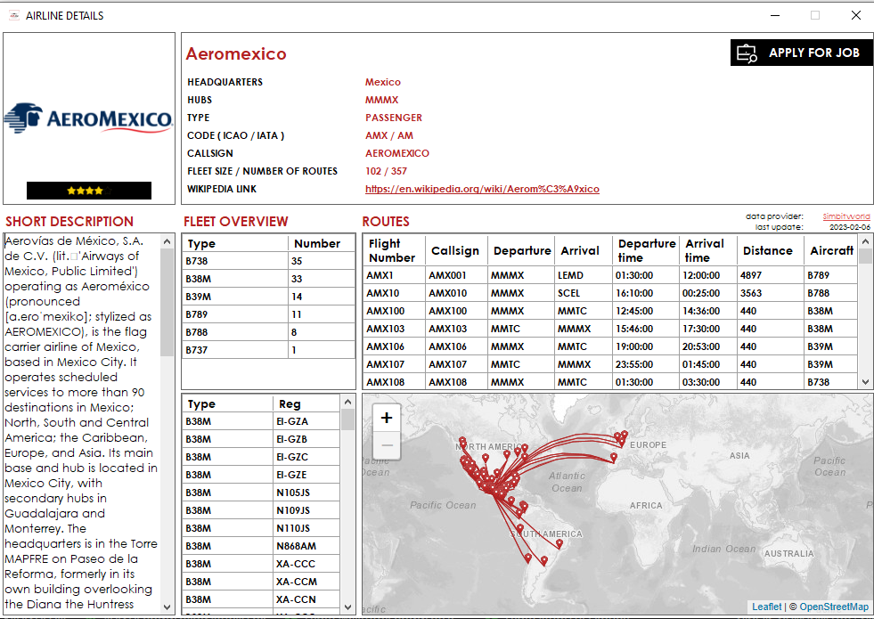Zoom out on the routes map
This screenshot has height=619, width=874.
pos(387,445)
